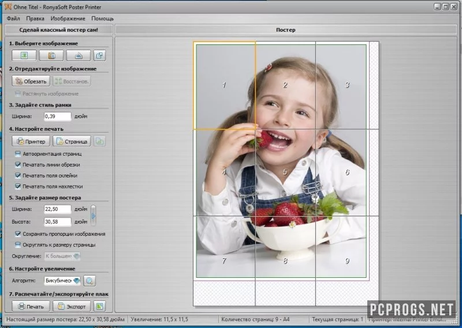Click heading 5. Задайте размер постера
The image size is (462, 328).
point(45,198)
